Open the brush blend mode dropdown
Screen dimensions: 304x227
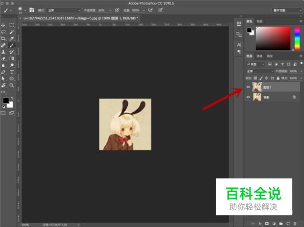click(63, 10)
